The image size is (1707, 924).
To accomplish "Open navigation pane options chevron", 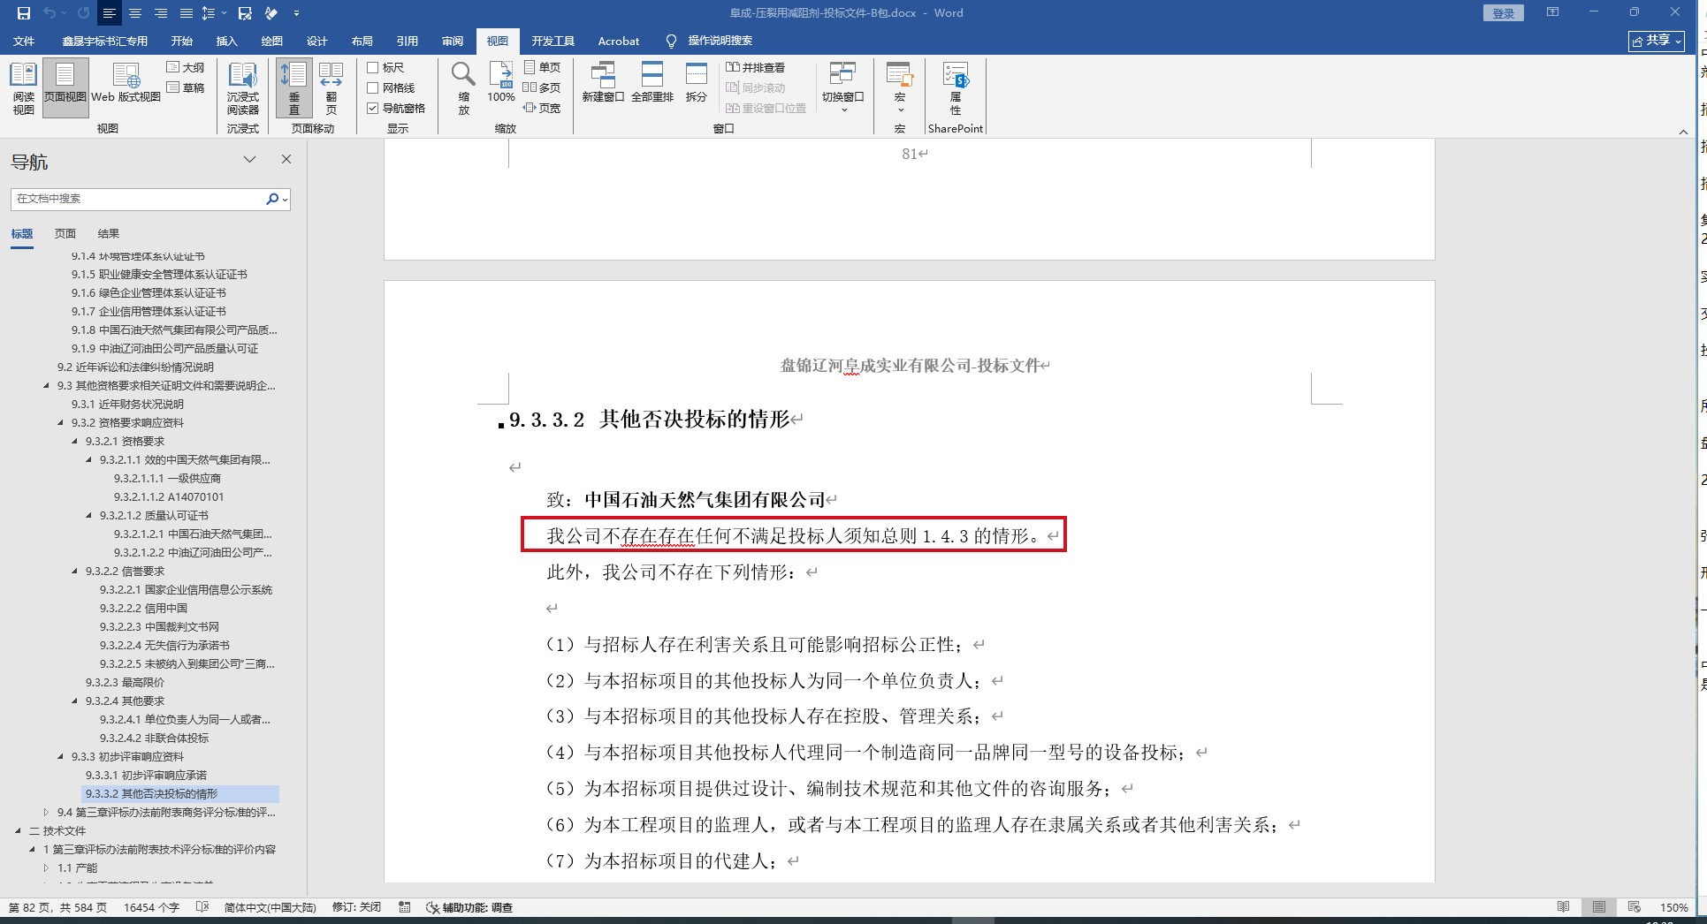I will point(250,159).
